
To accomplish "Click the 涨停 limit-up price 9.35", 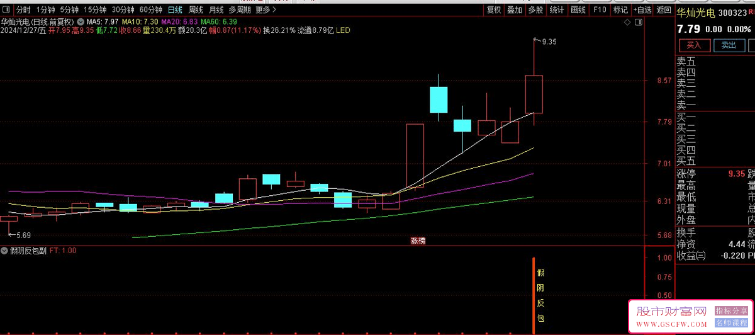I will coord(737,174).
